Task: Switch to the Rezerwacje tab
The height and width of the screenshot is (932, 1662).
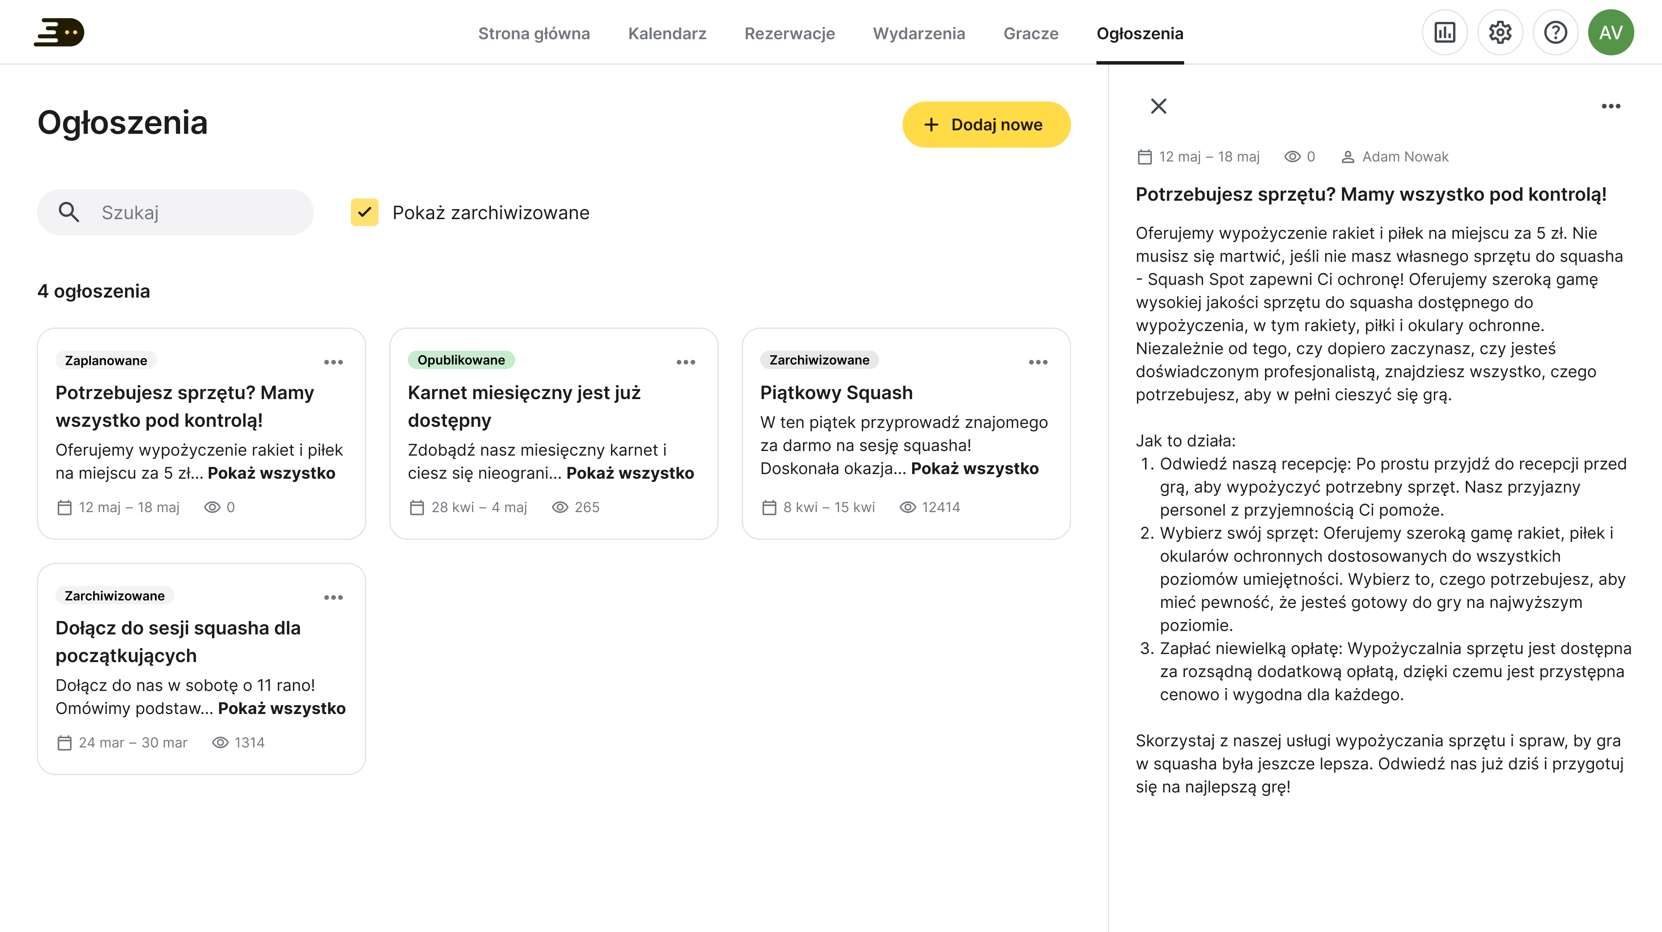Action: pyautogui.click(x=789, y=33)
